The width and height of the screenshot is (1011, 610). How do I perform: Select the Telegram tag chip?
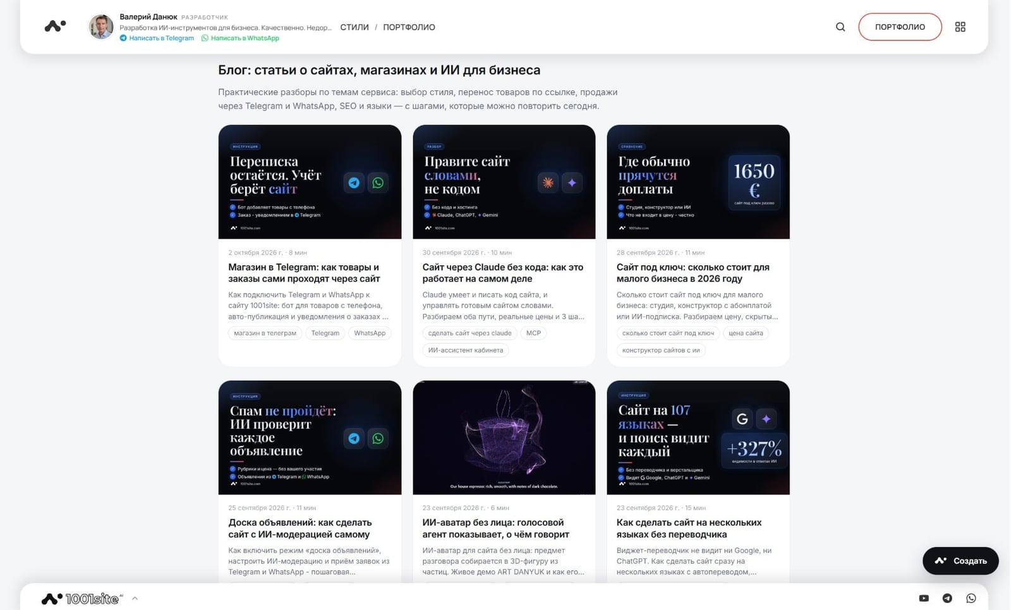coord(325,333)
